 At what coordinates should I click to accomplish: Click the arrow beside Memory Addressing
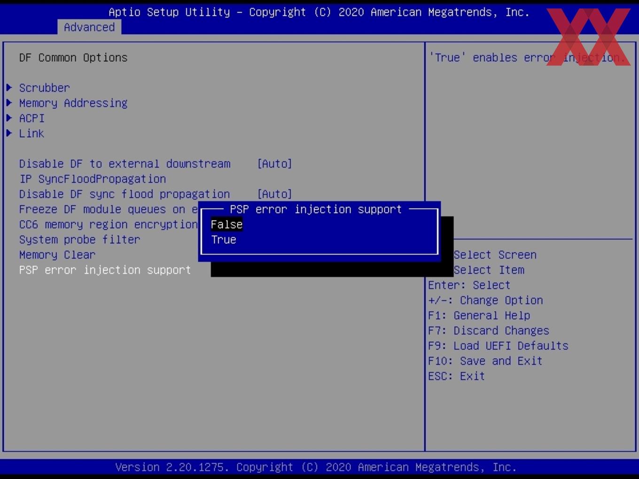(x=9, y=103)
